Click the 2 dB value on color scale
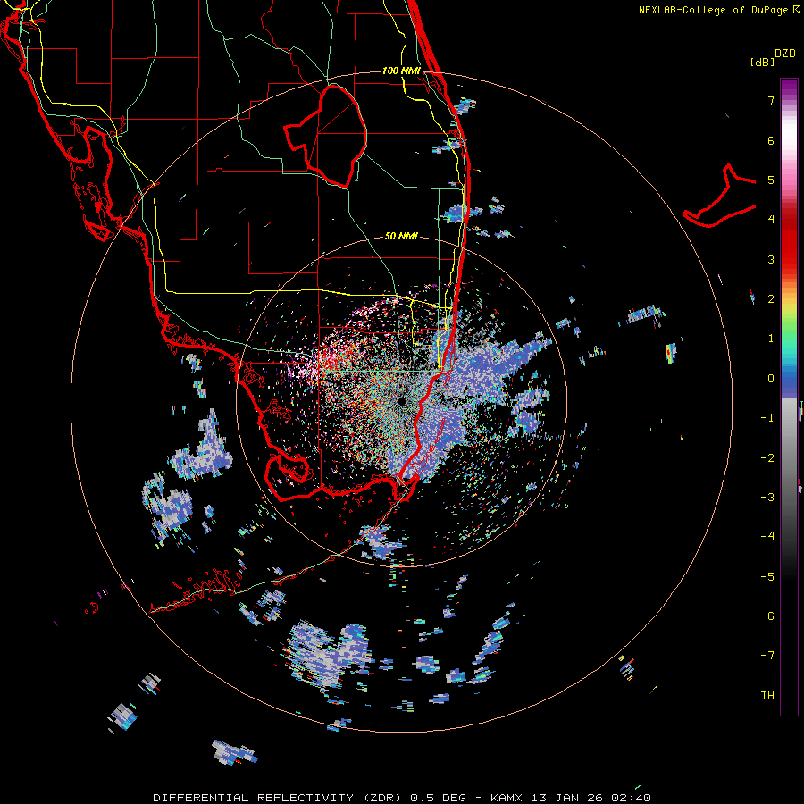Image resolution: width=804 pixels, height=804 pixels. (x=771, y=299)
